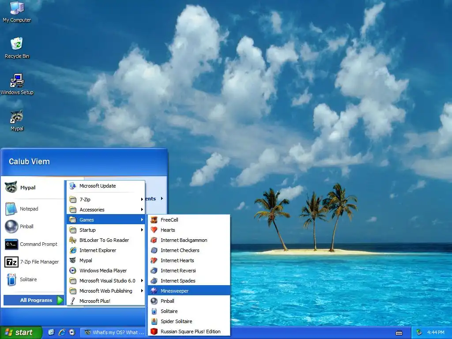
Task: Select the Windows Setup desktop shortcut
Action: [x=17, y=84]
